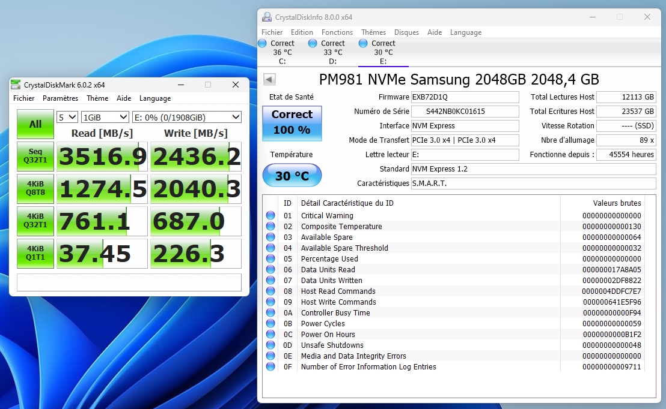Click the Mode de Transfert field
This screenshot has height=409, width=666.
pos(465,140)
